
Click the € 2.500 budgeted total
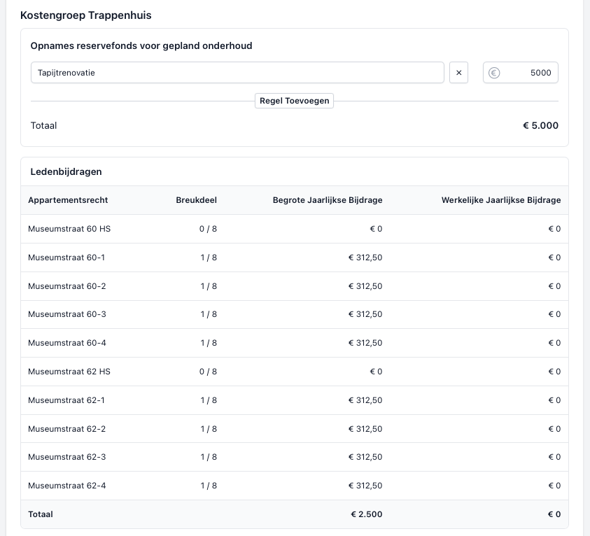coord(366,514)
